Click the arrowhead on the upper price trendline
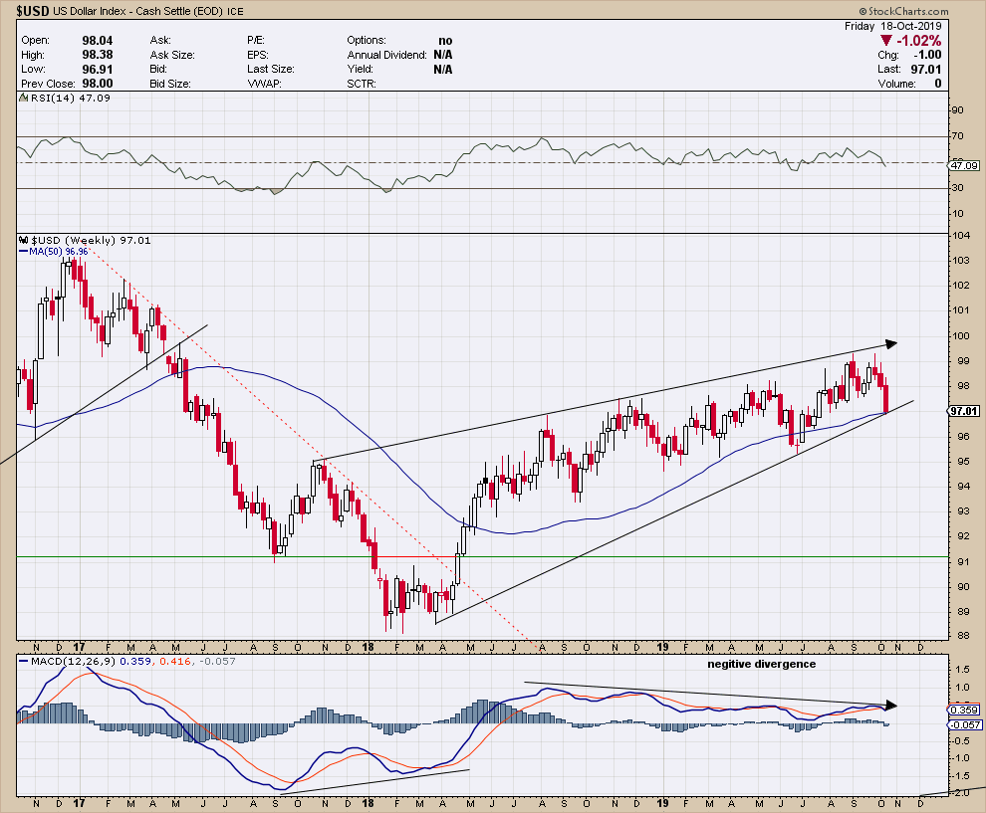This screenshot has height=813, width=986. click(891, 344)
